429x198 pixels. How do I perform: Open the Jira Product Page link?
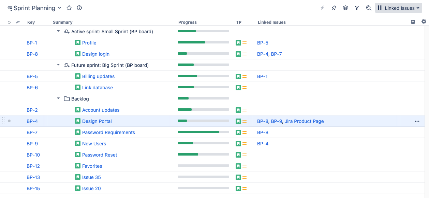click(304, 121)
